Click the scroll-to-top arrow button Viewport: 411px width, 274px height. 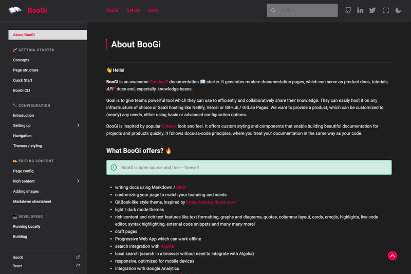click(393, 255)
